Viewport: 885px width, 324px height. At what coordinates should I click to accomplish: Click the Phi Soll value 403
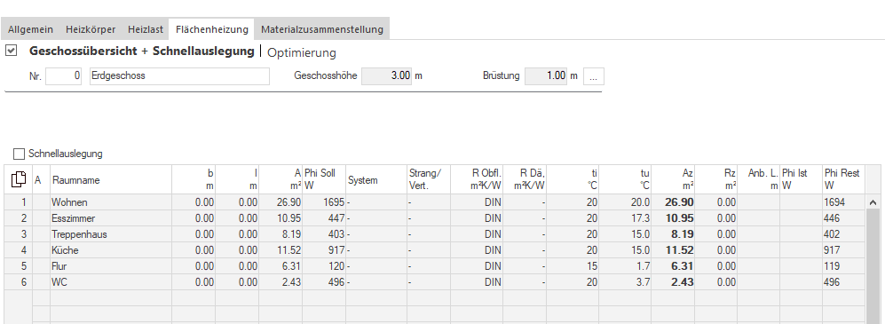tap(324, 234)
